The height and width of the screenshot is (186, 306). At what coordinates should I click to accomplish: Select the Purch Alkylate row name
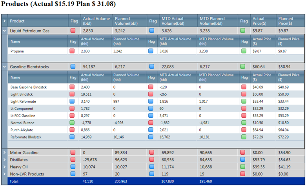[x=22, y=130]
